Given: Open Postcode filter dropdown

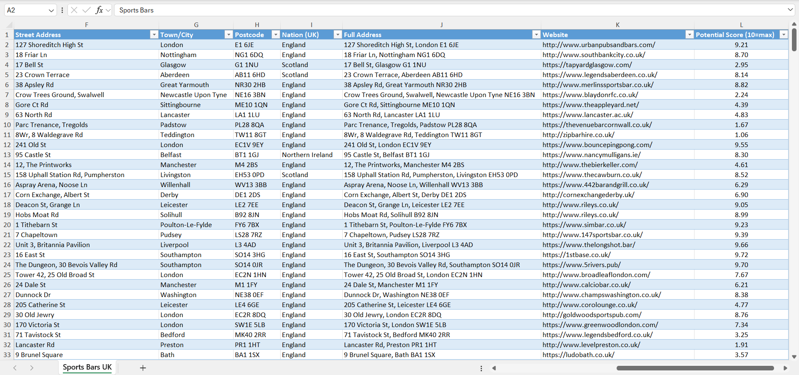Looking at the screenshot, I should tap(276, 35).
